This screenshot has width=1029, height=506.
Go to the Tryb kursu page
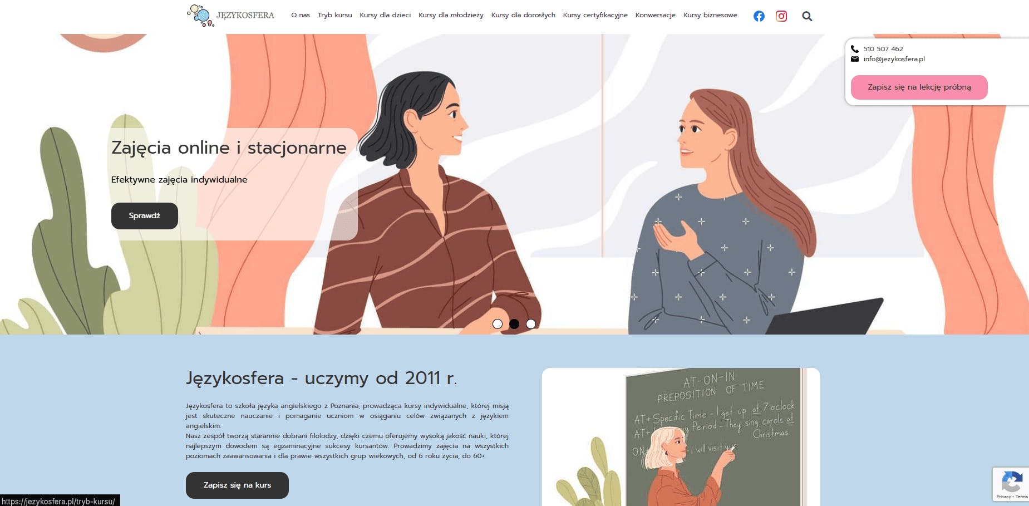click(335, 15)
